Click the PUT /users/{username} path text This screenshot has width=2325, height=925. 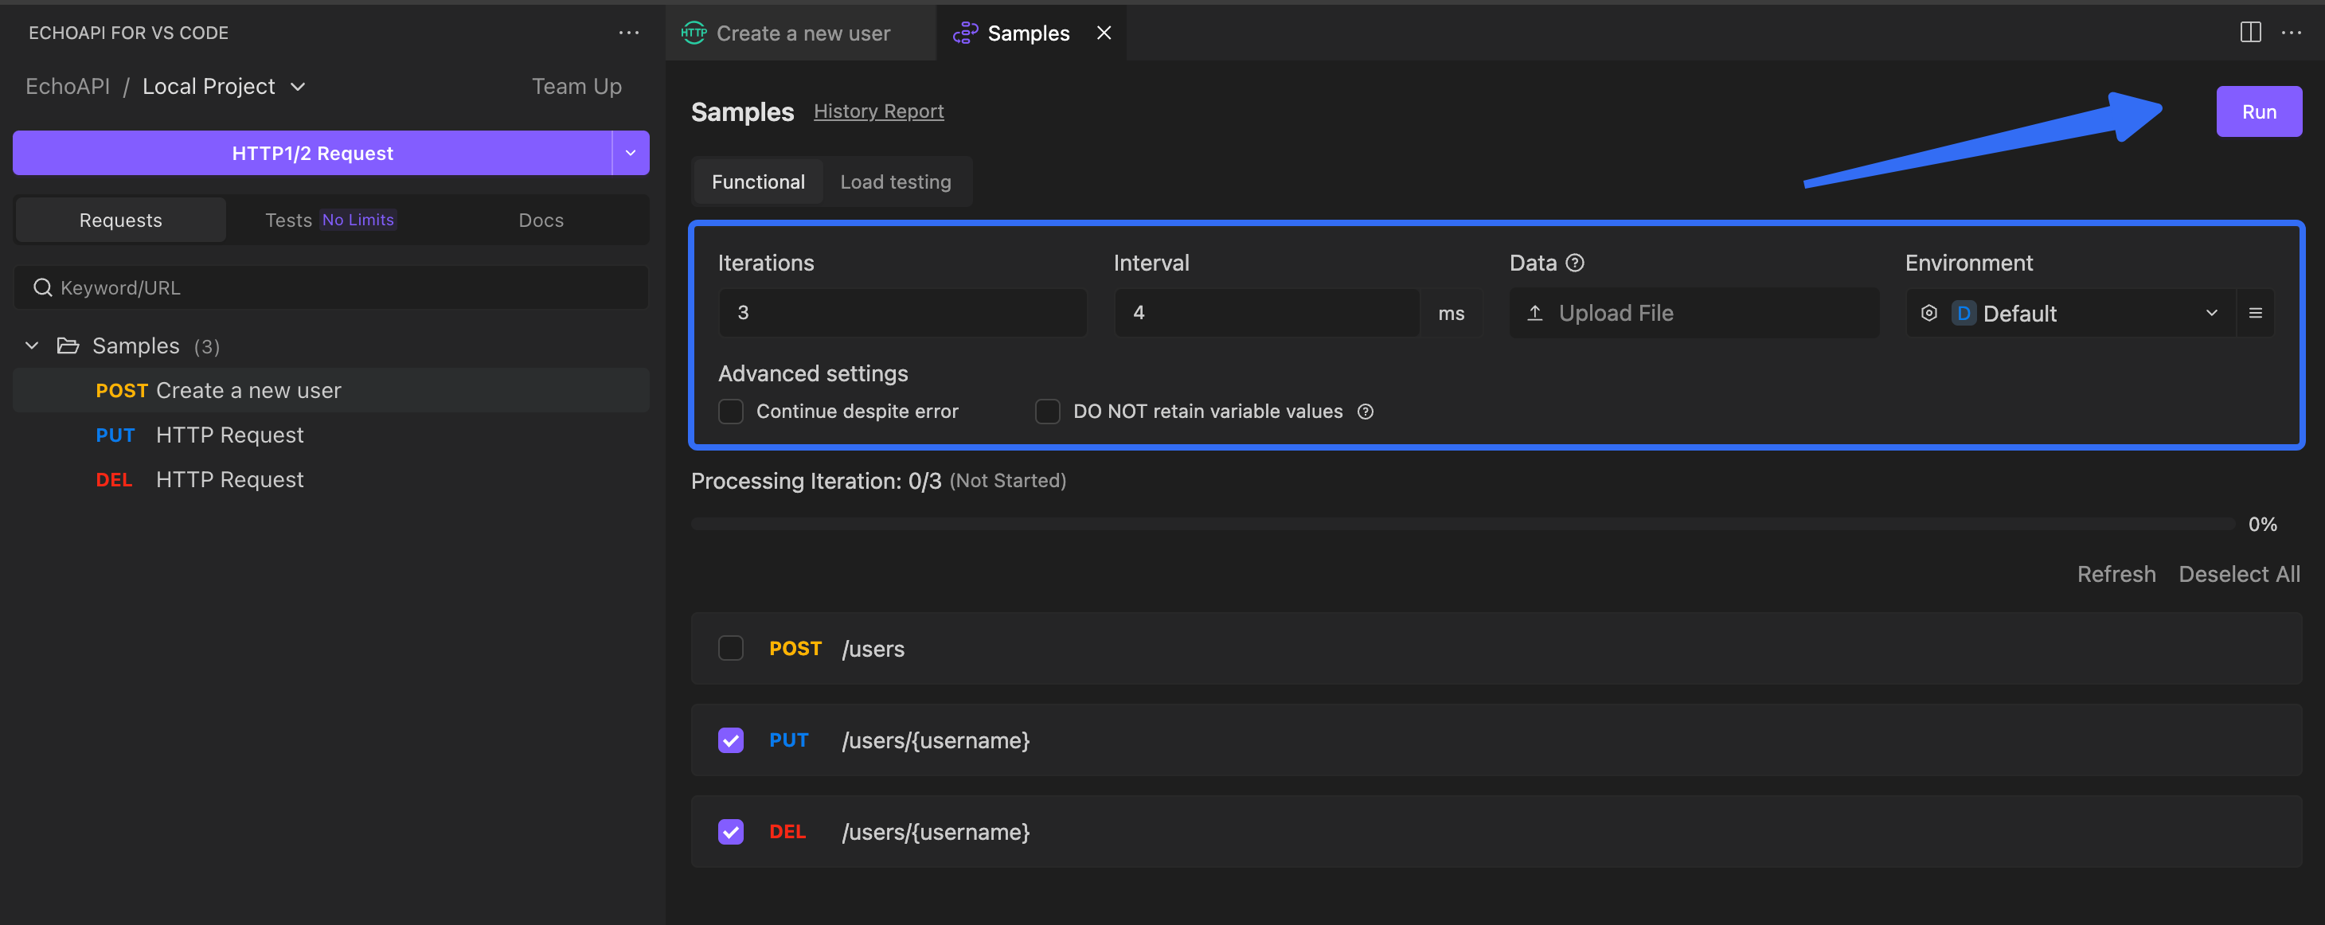coord(935,740)
